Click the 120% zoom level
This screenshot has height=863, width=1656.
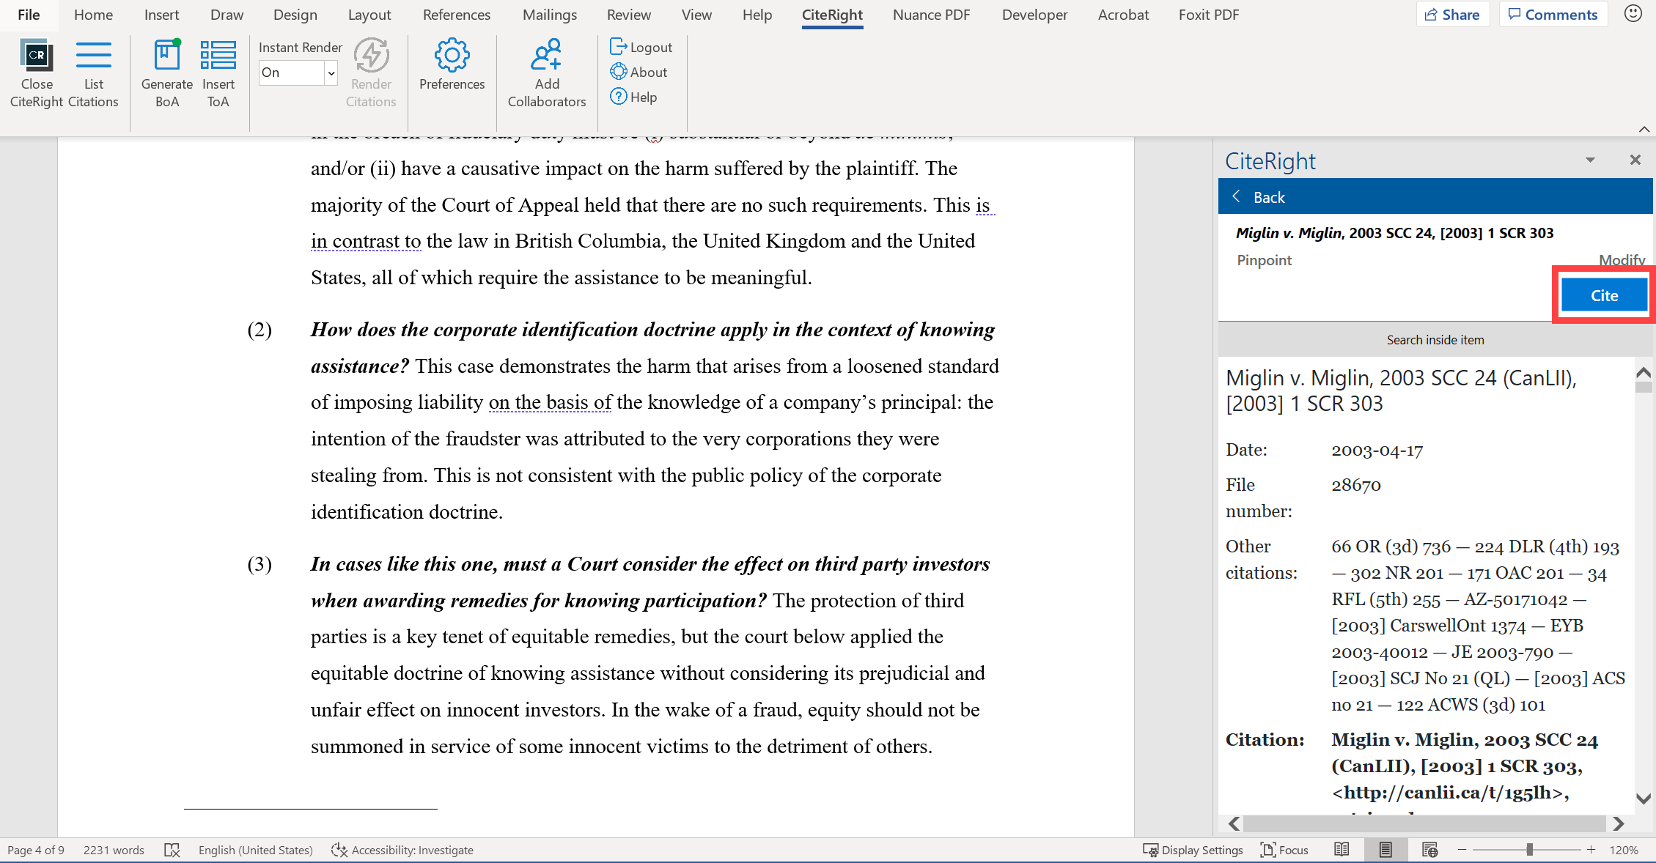tap(1624, 850)
